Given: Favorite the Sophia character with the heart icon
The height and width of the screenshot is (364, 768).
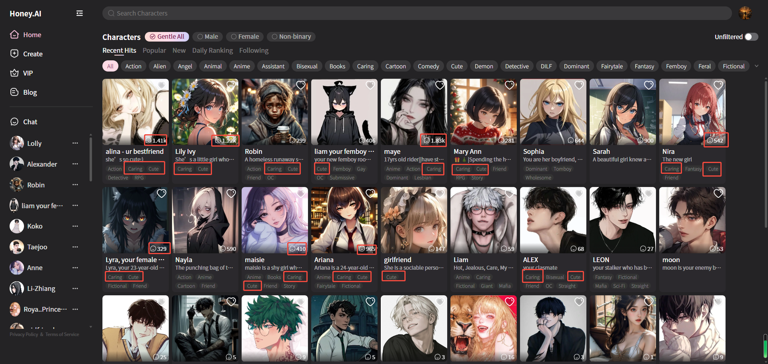Looking at the screenshot, I should 579,85.
